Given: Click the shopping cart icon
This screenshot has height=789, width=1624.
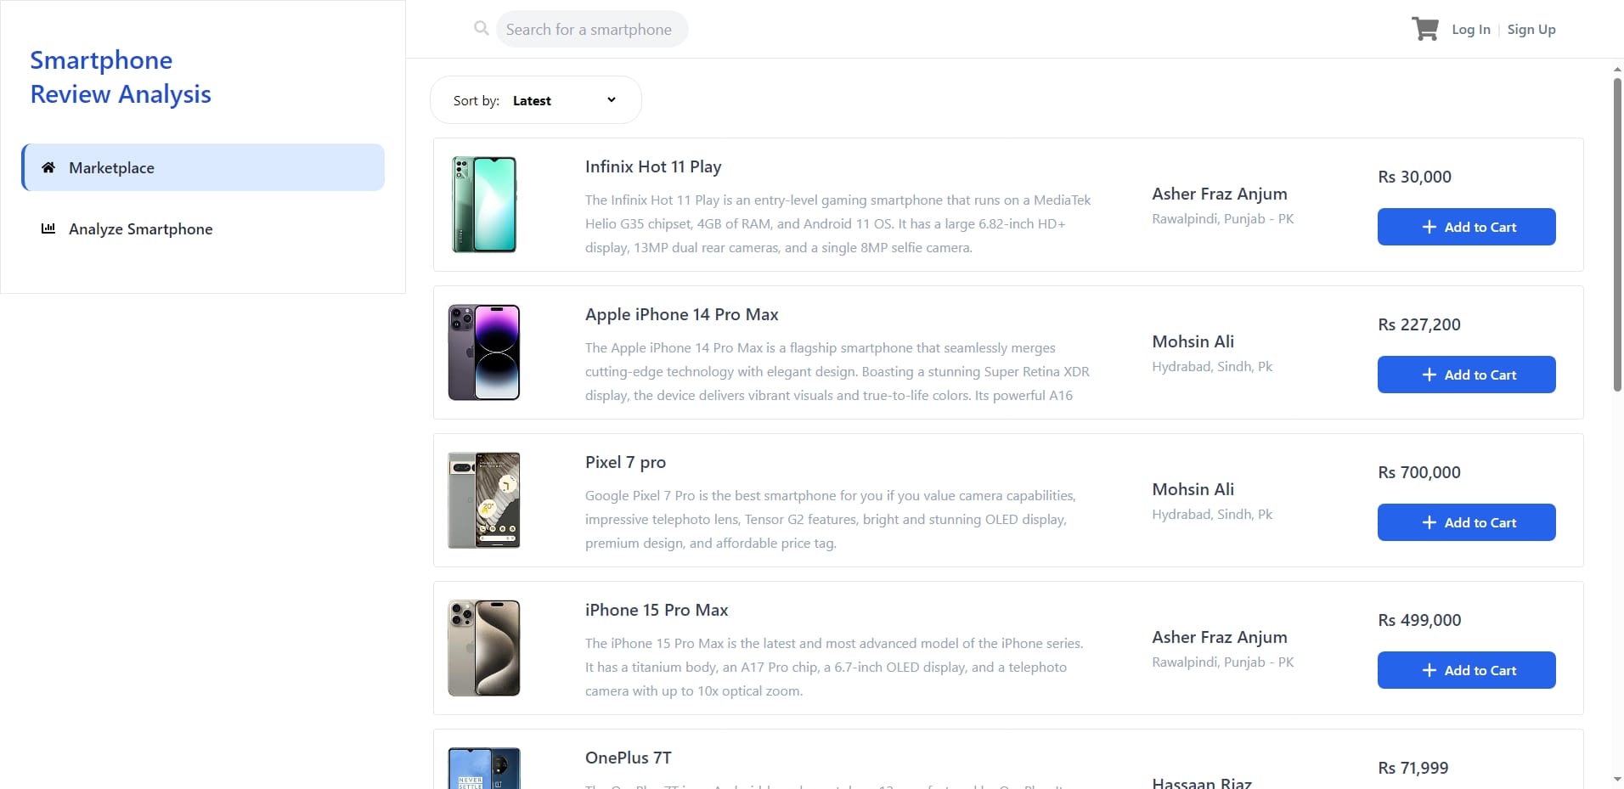Looking at the screenshot, I should point(1424,29).
